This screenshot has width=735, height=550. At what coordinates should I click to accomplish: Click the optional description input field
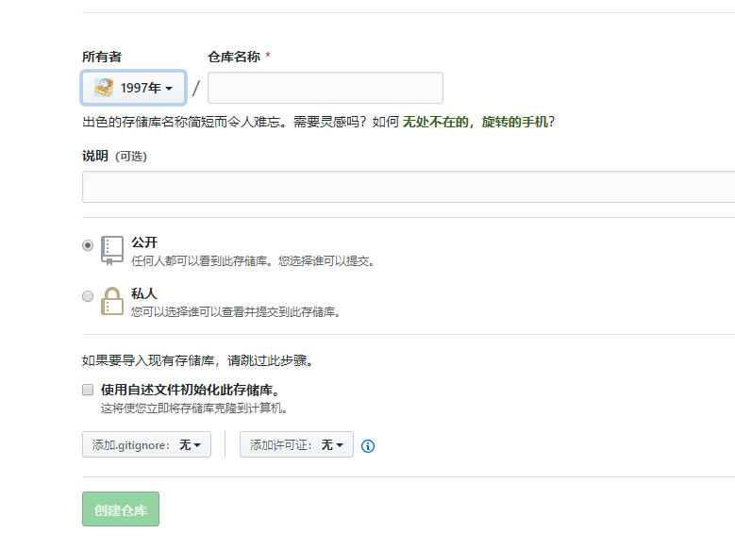click(x=409, y=187)
